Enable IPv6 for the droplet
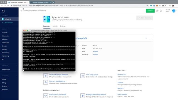Screen dimensions: 178x100 coord(95,52)
